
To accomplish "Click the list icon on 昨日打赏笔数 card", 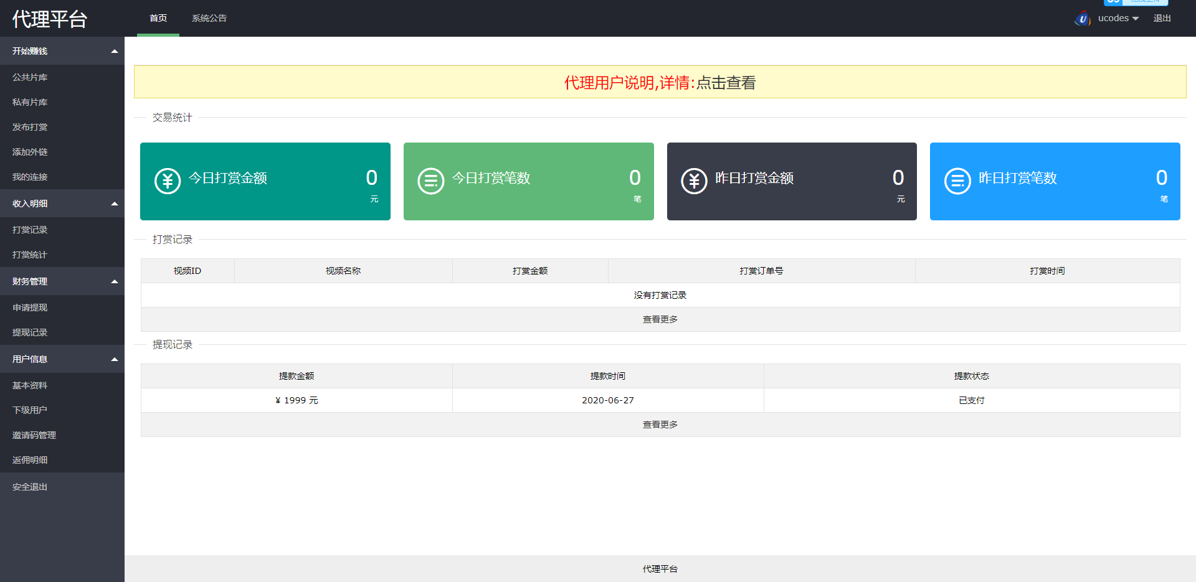I will (x=957, y=181).
